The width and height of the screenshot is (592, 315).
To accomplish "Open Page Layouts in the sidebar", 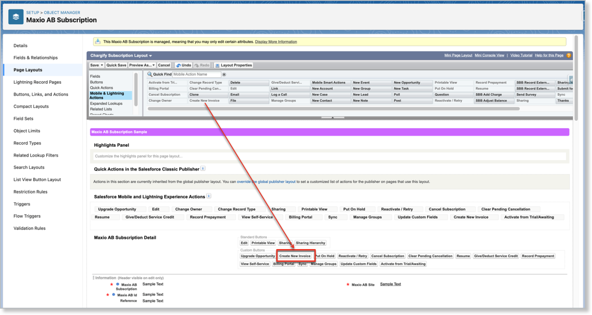I will pyautogui.click(x=29, y=70).
